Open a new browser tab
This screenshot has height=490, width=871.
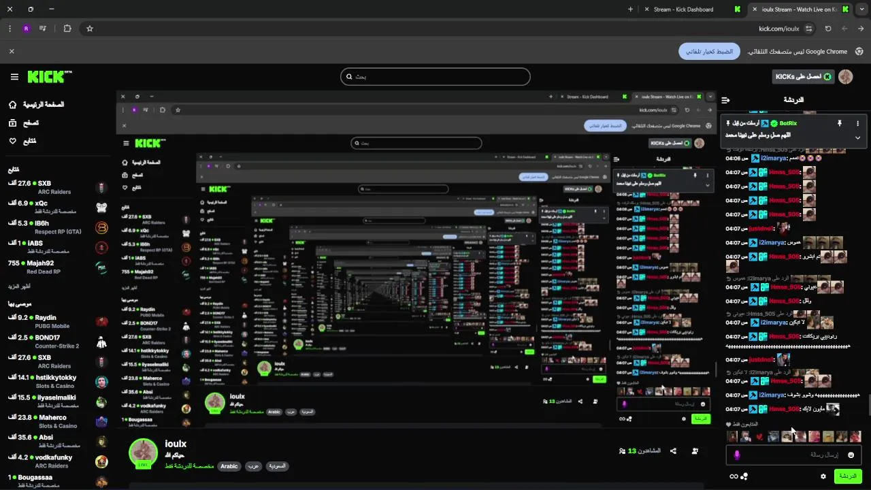[630, 10]
